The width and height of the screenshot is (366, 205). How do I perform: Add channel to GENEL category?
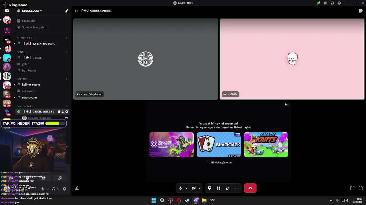[67, 52]
